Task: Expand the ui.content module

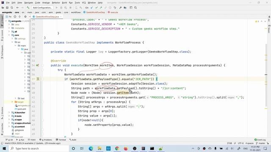Action: click(x=9, y=127)
